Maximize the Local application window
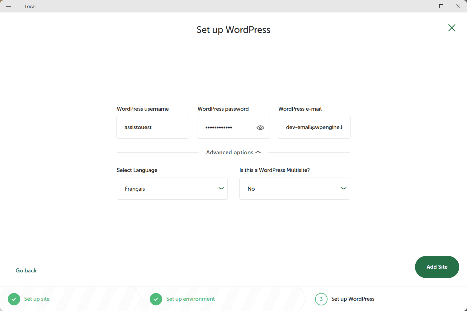 [441, 7]
